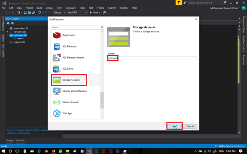
Task: Click the File Explorer taskbar icon
Action: (x=68, y=151)
